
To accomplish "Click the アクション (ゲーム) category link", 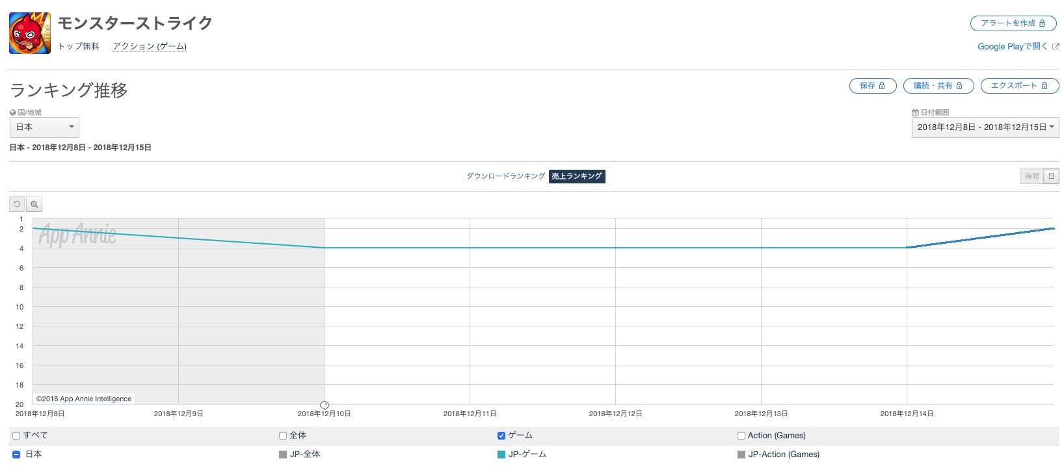I will [150, 46].
